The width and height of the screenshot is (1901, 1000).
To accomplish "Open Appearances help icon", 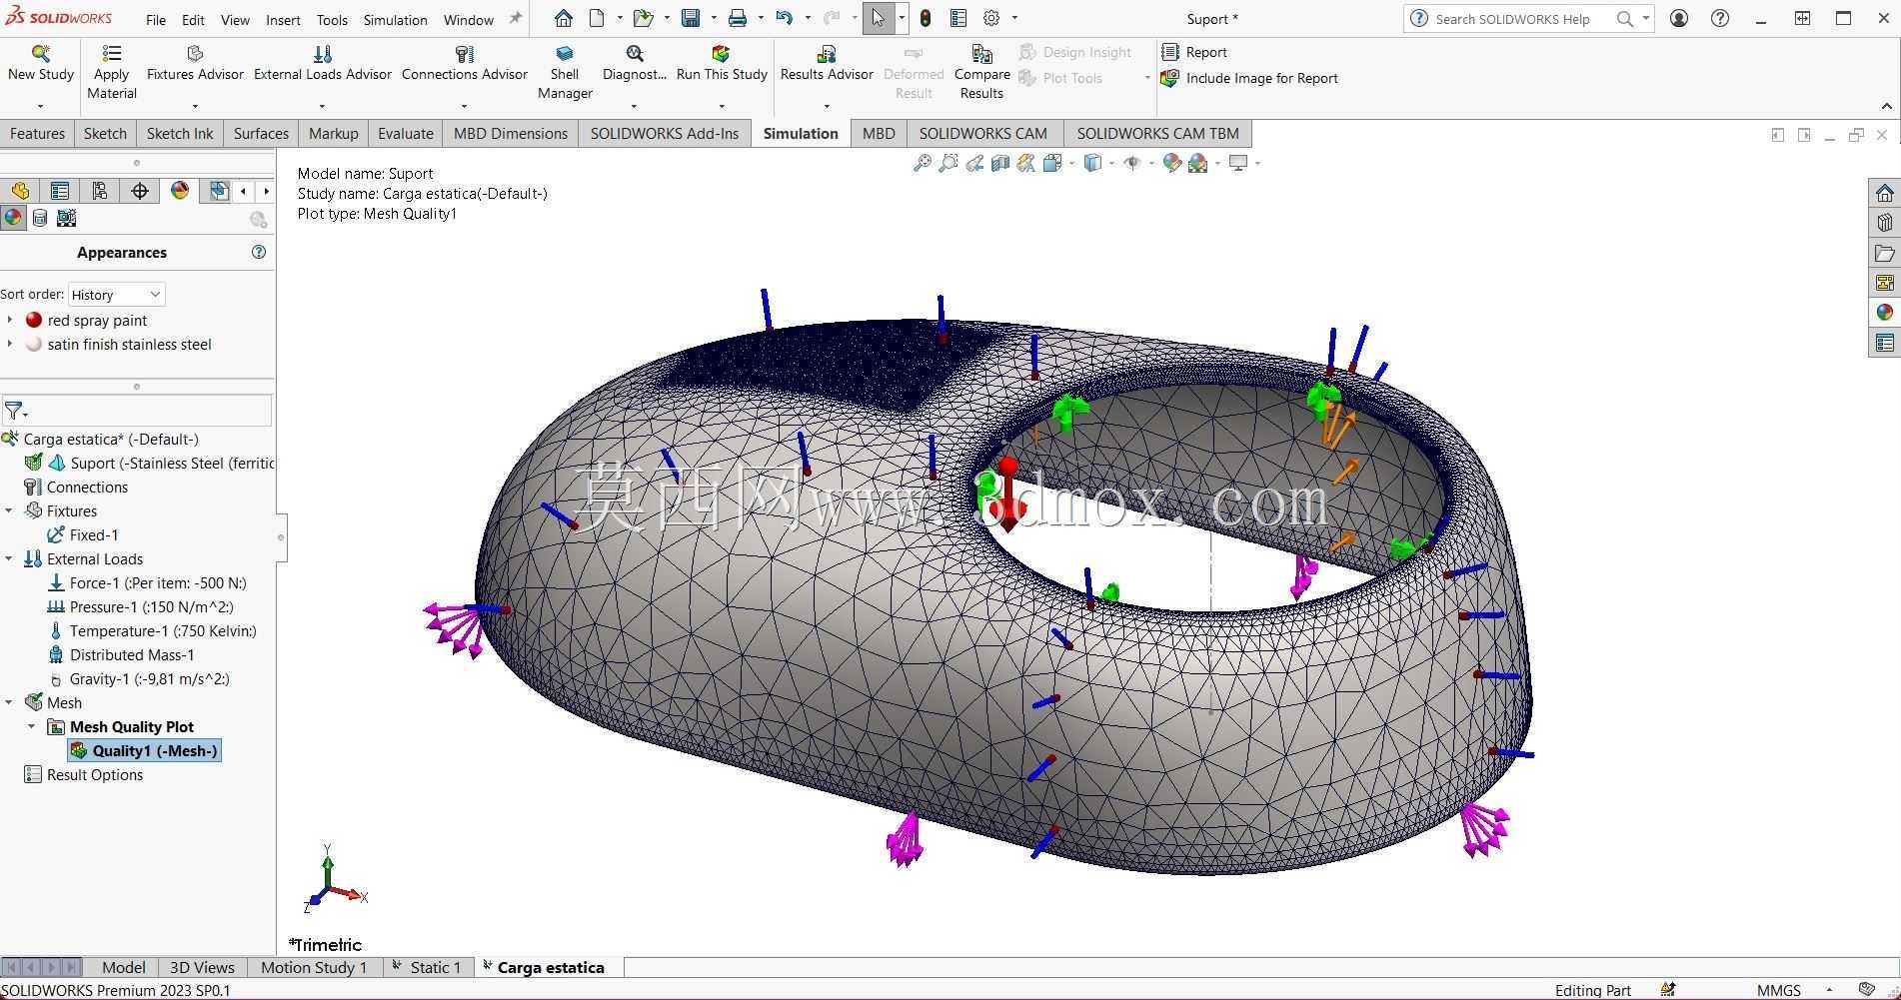I will 259,252.
